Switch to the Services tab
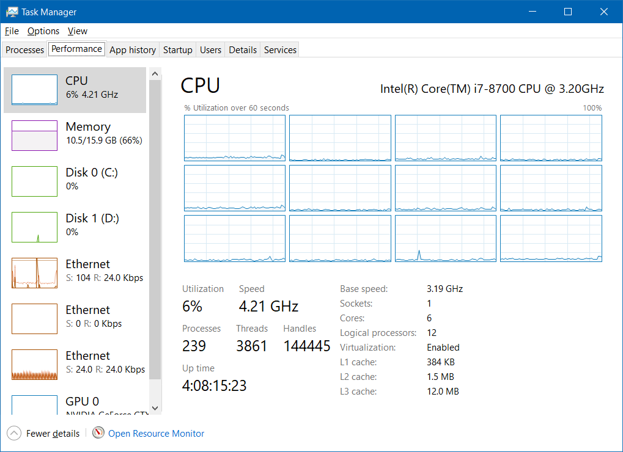This screenshot has width=623, height=452. (x=280, y=50)
